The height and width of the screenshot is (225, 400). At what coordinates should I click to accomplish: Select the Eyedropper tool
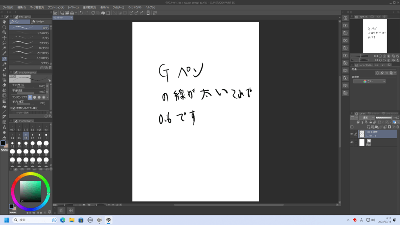4,53
